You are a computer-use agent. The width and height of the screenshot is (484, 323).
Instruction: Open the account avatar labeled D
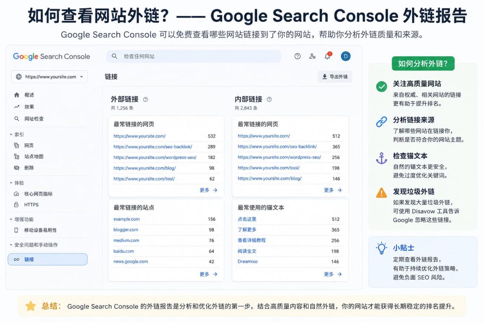346,56
